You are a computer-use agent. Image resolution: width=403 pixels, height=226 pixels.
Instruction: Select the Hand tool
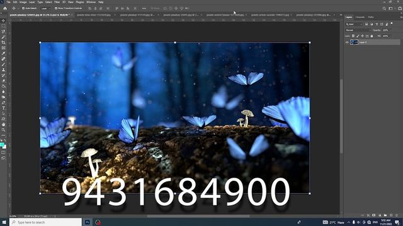click(3, 124)
